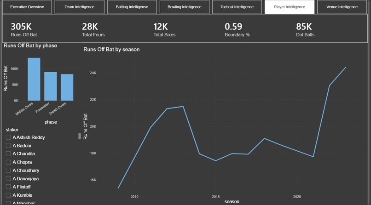Click the 24K y-axis label
The image size is (371, 205).
pyautogui.click(x=93, y=73)
